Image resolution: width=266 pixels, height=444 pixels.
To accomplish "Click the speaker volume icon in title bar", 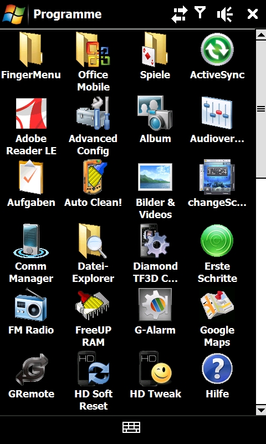I will click(225, 14).
